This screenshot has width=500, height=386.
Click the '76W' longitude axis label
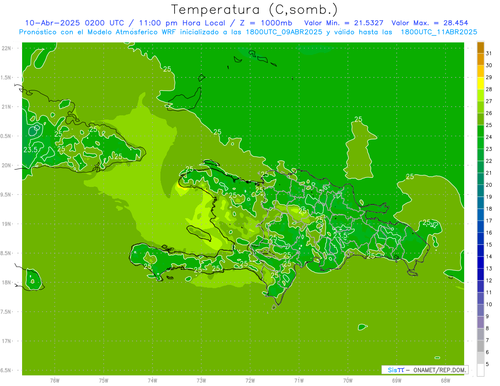pos(55,380)
